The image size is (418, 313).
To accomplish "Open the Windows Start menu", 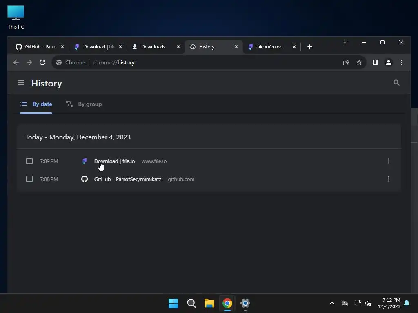I will click(x=173, y=303).
